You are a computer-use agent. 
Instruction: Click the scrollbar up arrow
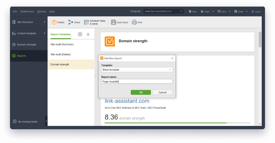(x=260, y=30)
